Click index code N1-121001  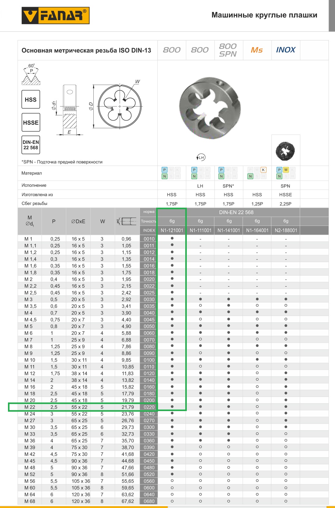[172, 230]
